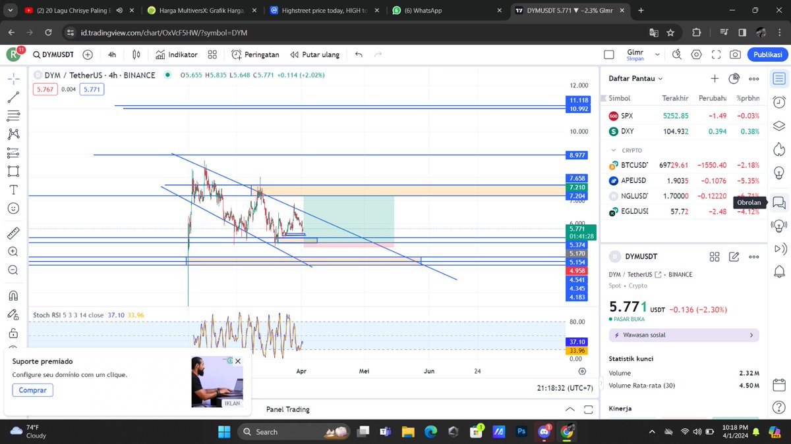Screen dimensions: 791x444
Task: Collapse the Panel Trading bottom panel chevron
Action: coord(570,409)
